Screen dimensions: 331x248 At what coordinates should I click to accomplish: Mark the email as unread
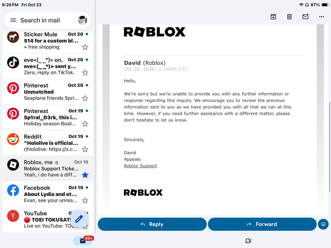click(x=305, y=17)
